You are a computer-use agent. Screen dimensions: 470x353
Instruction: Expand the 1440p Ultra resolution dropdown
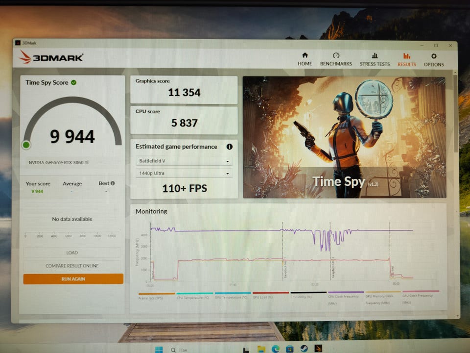pos(184,173)
